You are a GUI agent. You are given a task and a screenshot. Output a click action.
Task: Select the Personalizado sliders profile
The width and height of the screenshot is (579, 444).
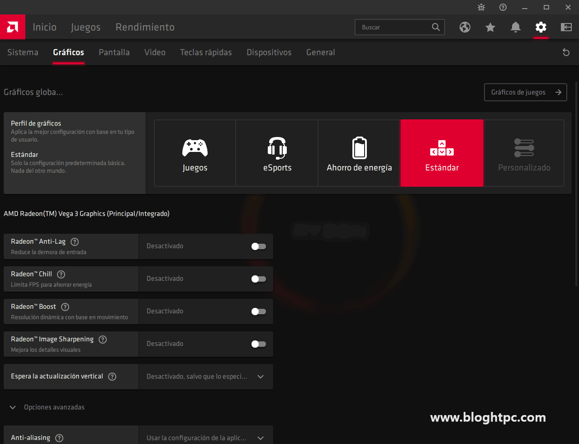524,153
